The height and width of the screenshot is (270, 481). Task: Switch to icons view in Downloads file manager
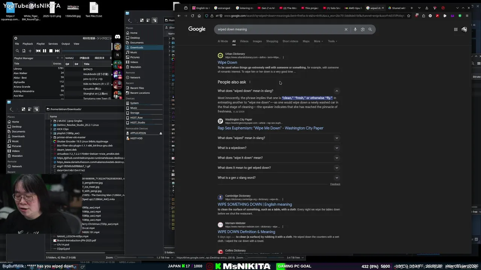[23, 109]
